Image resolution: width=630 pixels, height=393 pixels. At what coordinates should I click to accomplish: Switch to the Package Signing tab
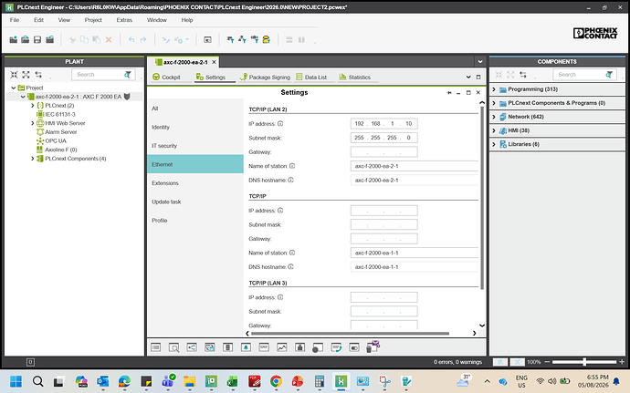(x=265, y=78)
